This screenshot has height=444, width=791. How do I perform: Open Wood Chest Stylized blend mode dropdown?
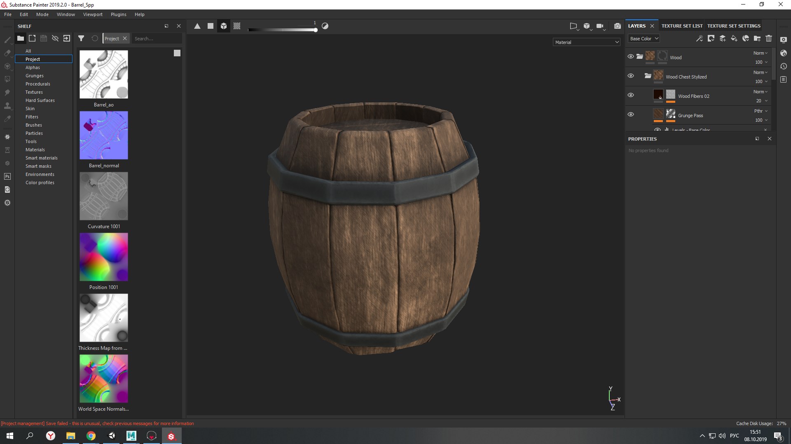tap(761, 72)
